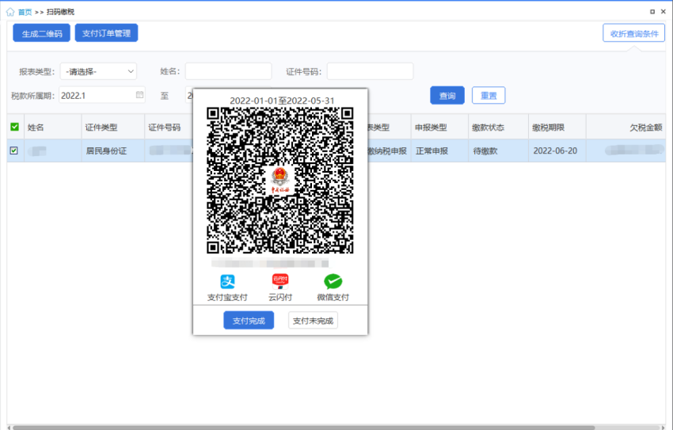
Task: Open the 首页 breadcrumb link
Action: pyautogui.click(x=25, y=12)
